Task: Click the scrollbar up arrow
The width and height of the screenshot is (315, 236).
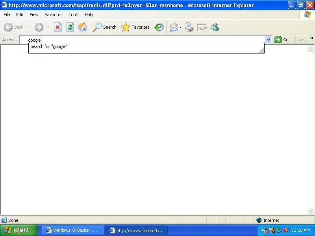Action: [311, 48]
